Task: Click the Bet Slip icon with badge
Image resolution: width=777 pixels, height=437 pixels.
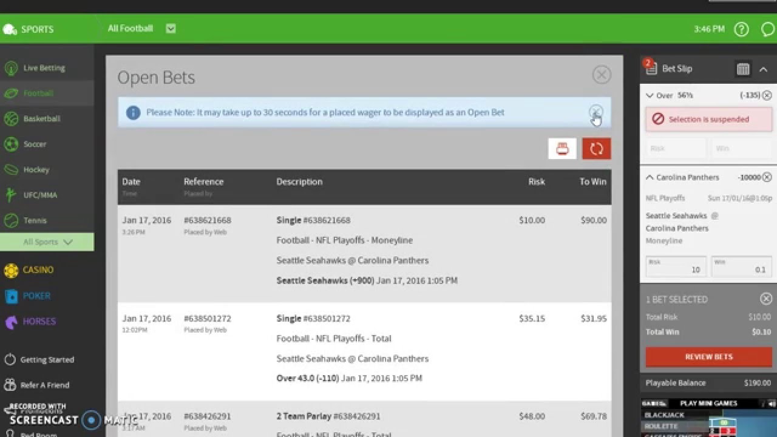Action: (650, 67)
